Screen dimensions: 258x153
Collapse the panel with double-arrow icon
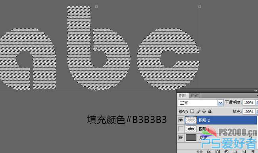pos(255,91)
